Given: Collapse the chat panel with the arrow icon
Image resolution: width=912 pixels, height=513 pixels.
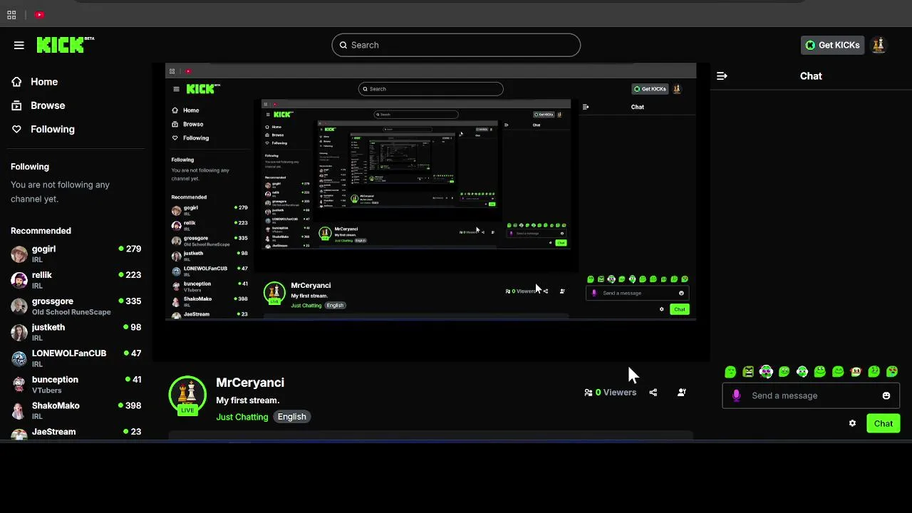Looking at the screenshot, I should 722,76.
